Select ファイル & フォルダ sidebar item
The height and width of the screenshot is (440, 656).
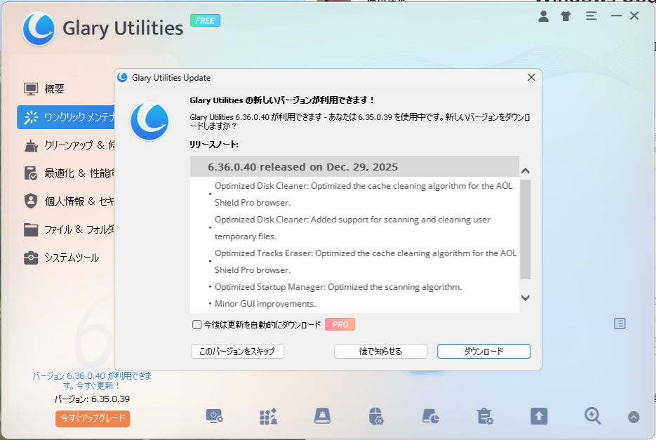66,229
